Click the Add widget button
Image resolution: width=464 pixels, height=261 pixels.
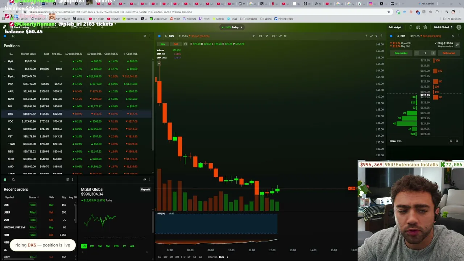pyautogui.click(x=395, y=27)
